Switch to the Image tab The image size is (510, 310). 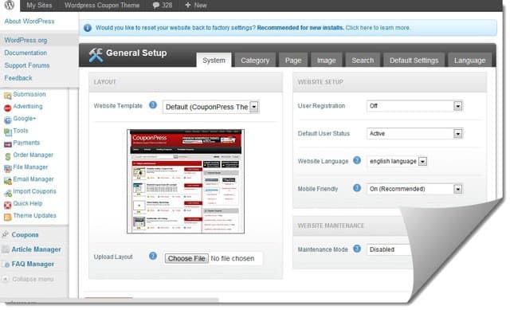tap(326, 61)
